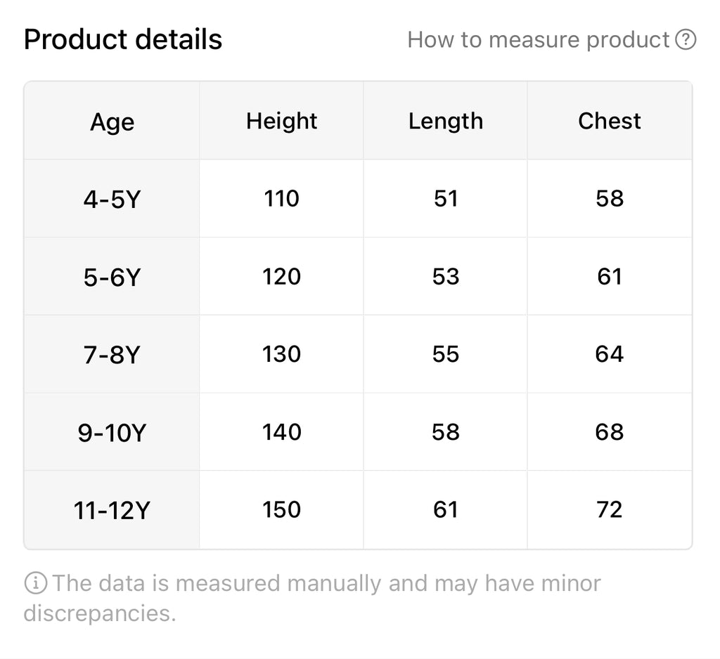This screenshot has height=659, width=720.
Task: Click the Product details heading
Action: 123,40
